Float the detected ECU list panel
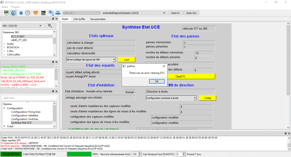 (x=53, y=62)
